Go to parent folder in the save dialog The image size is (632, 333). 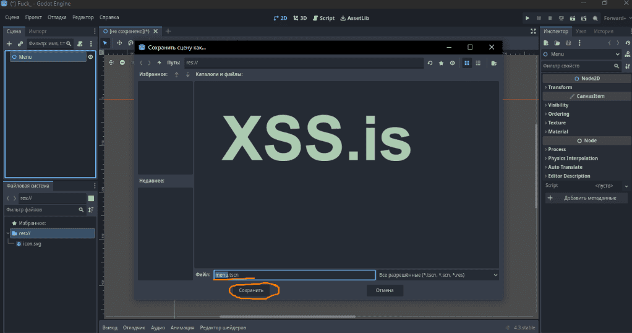[x=159, y=63]
